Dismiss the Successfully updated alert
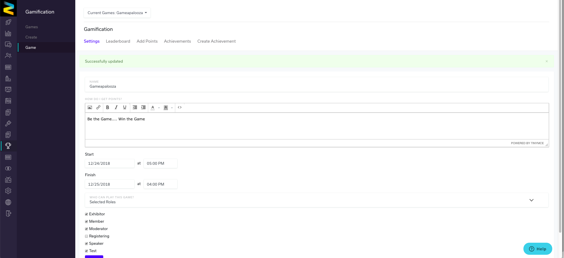Image resolution: width=564 pixels, height=258 pixels. coord(547,61)
